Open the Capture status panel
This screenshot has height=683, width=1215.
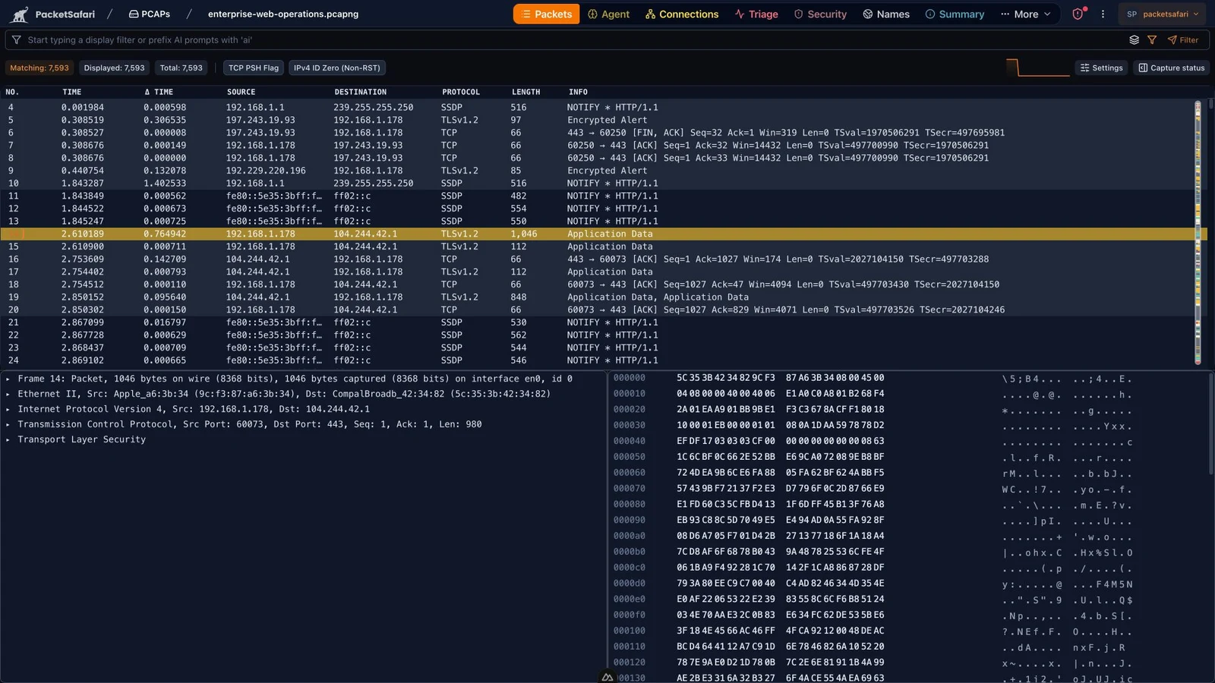[x=1171, y=68]
